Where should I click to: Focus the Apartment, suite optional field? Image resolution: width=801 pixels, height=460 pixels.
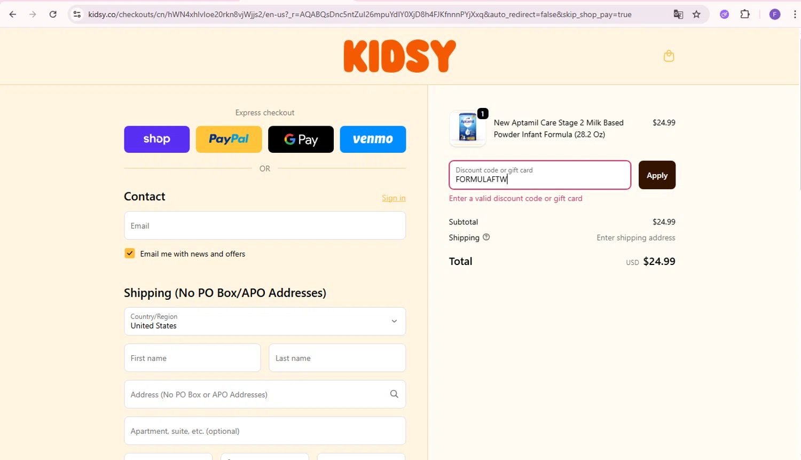[265, 431]
